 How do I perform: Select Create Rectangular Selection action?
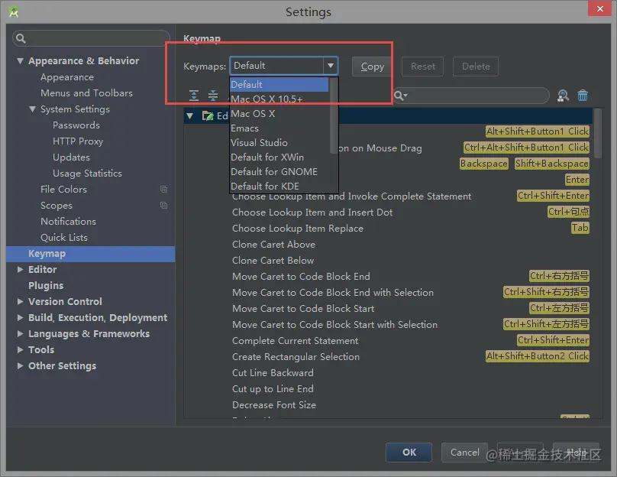[296, 357]
